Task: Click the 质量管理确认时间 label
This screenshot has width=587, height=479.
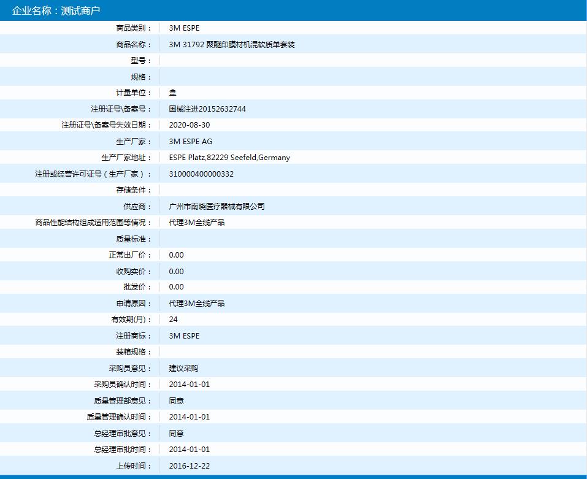Action: pos(119,417)
